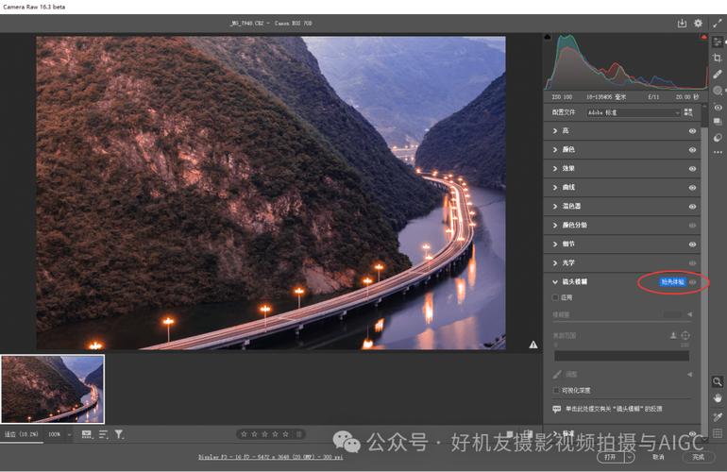Toggle visibility eye of 细节 panel
The image size is (727, 472).
pos(692,244)
